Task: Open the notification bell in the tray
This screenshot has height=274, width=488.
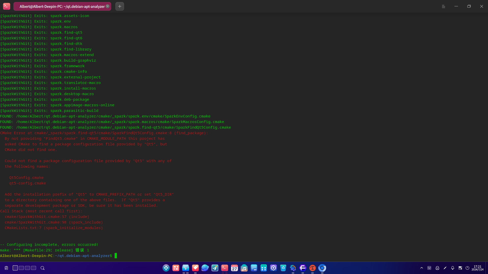Action: coord(453,268)
